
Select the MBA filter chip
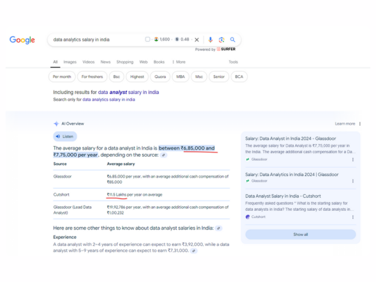[x=180, y=77]
